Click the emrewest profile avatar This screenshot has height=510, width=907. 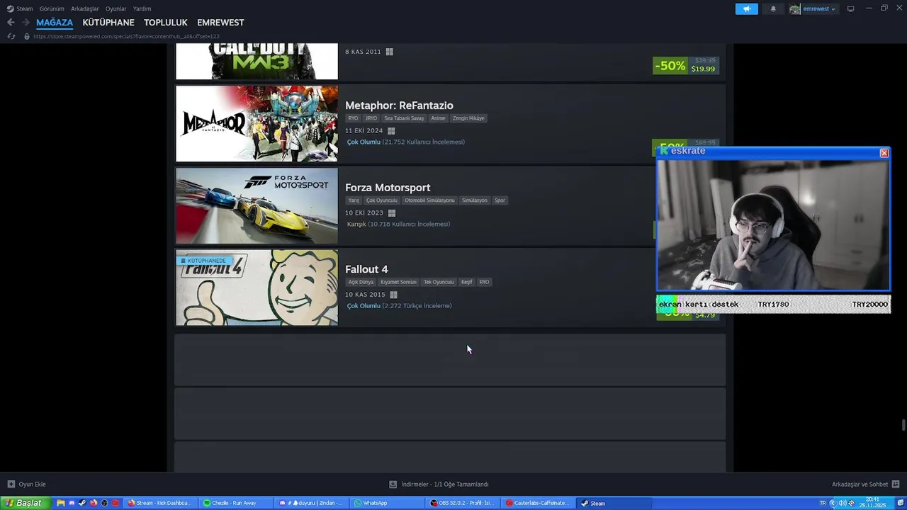click(795, 8)
